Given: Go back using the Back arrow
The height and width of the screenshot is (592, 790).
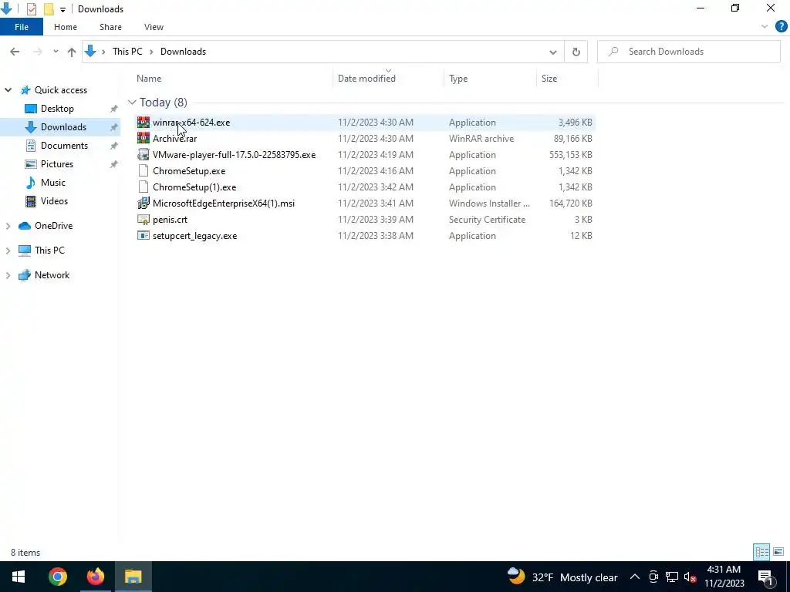Looking at the screenshot, I should click(15, 52).
